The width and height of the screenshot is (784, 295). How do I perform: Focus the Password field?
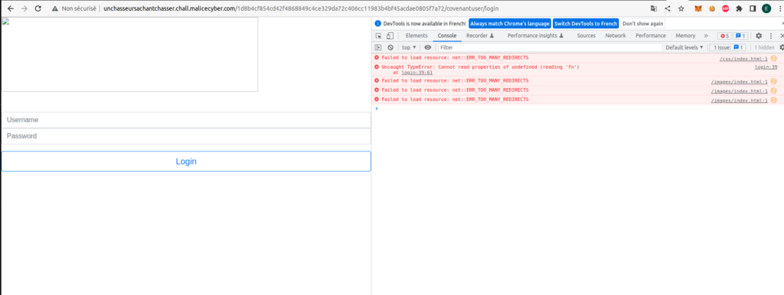[x=186, y=136]
